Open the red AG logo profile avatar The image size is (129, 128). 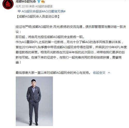8,4
